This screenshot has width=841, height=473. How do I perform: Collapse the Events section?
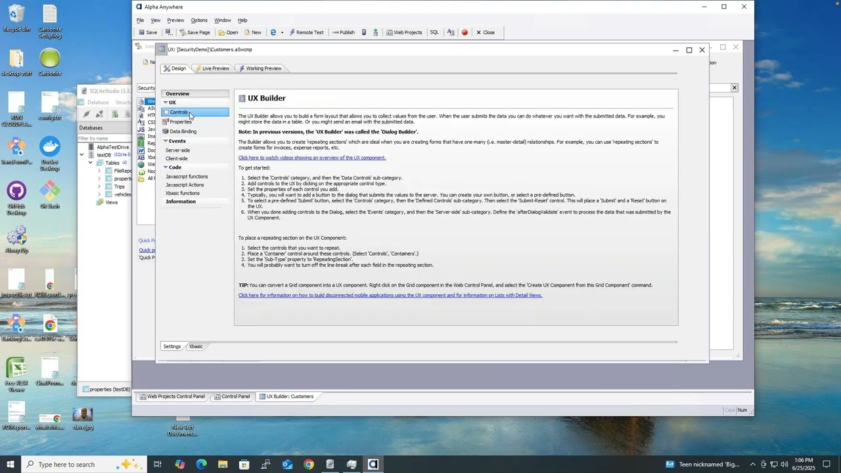click(166, 141)
